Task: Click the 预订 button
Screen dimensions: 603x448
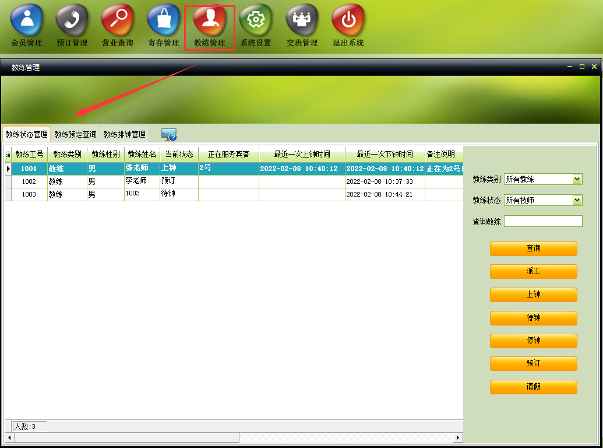Action: 534,363
